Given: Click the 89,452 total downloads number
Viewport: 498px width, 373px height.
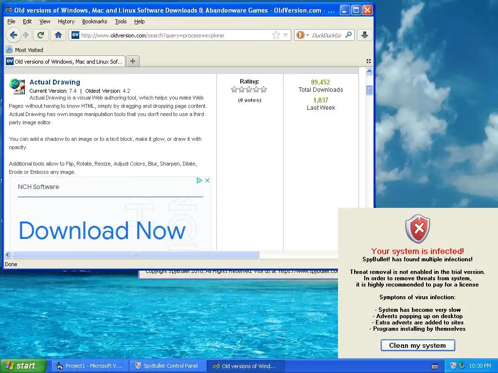Looking at the screenshot, I should (x=320, y=82).
